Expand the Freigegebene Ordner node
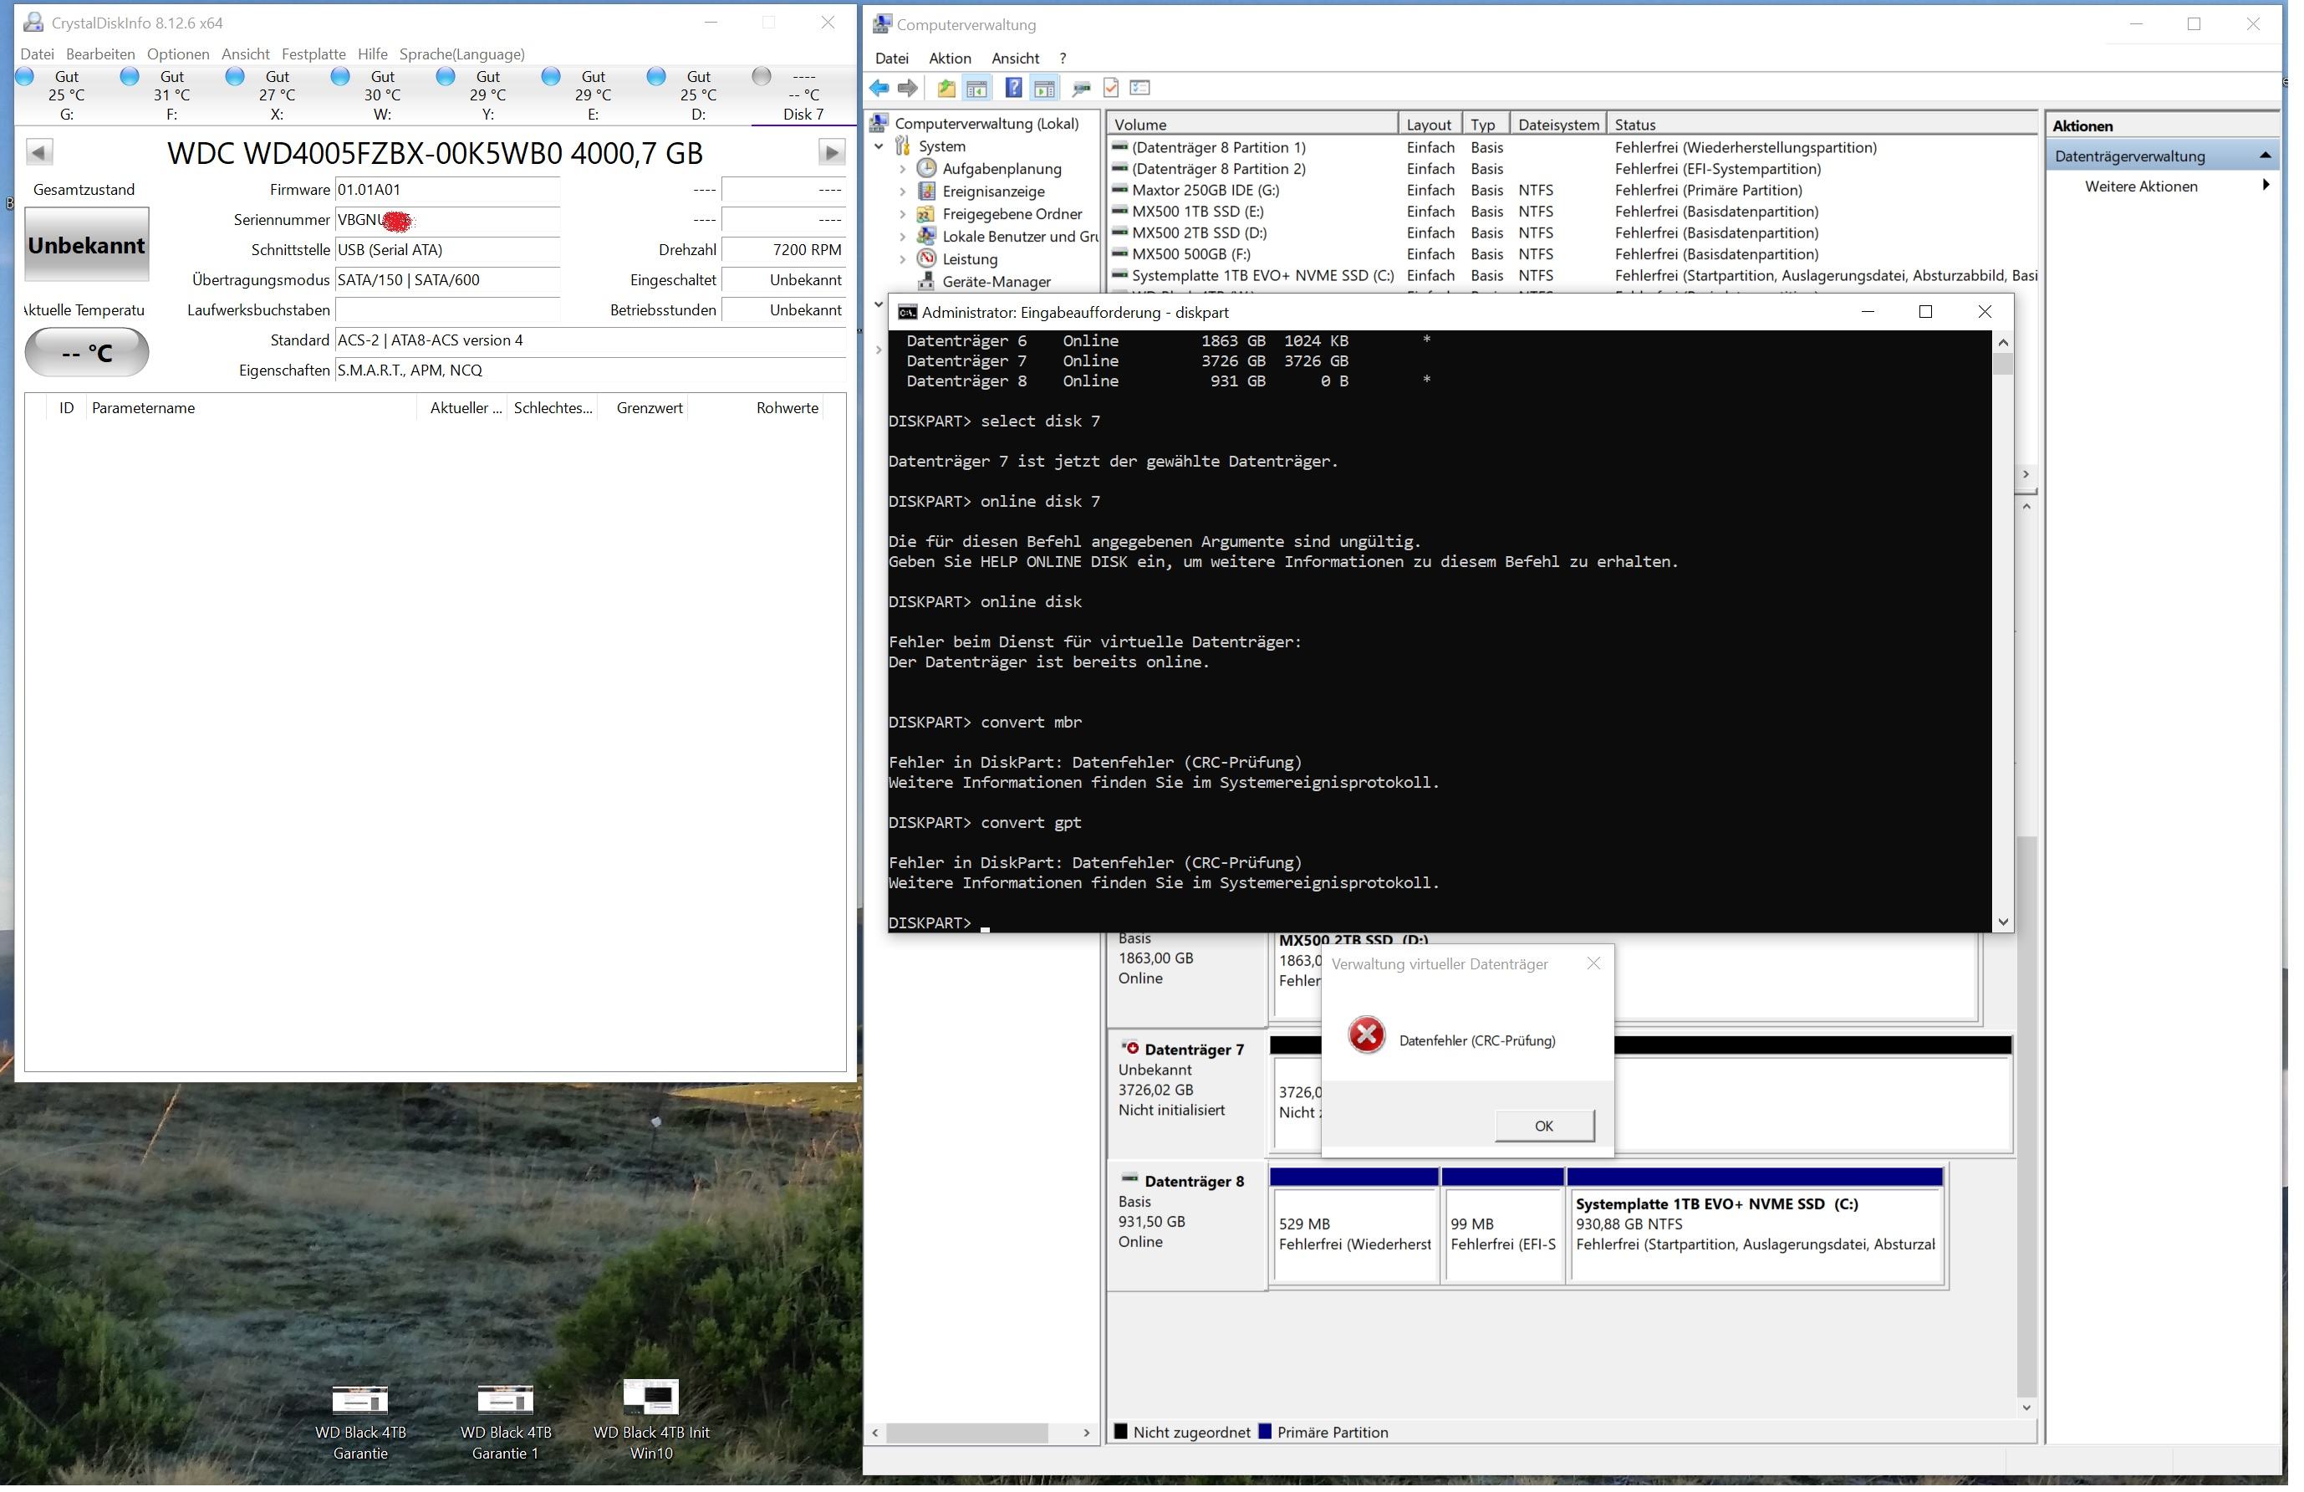Viewport: 2304px width, 1492px height. pyautogui.click(x=902, y=214)
